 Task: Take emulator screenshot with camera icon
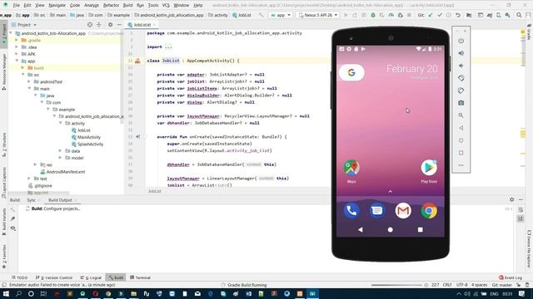pyautogui.click(x=461, y=103)
